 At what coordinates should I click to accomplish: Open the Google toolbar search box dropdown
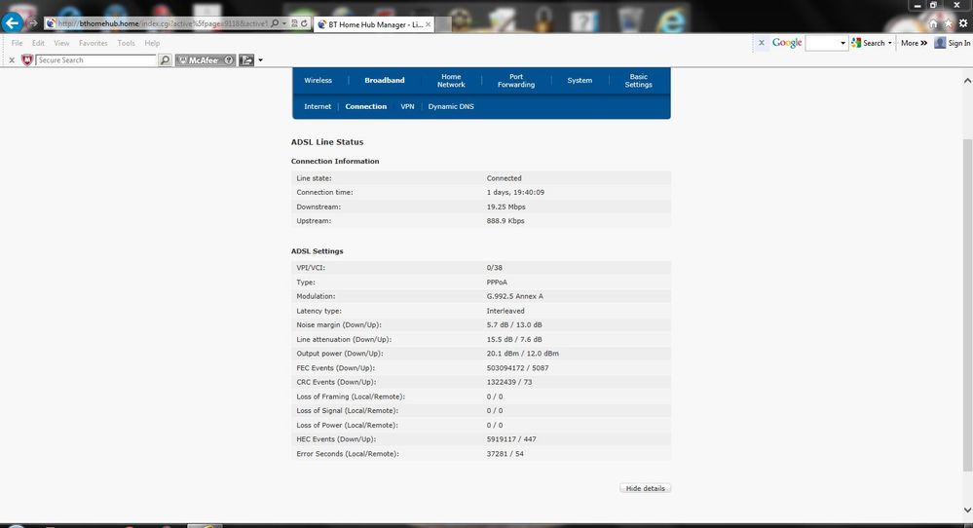842,44
